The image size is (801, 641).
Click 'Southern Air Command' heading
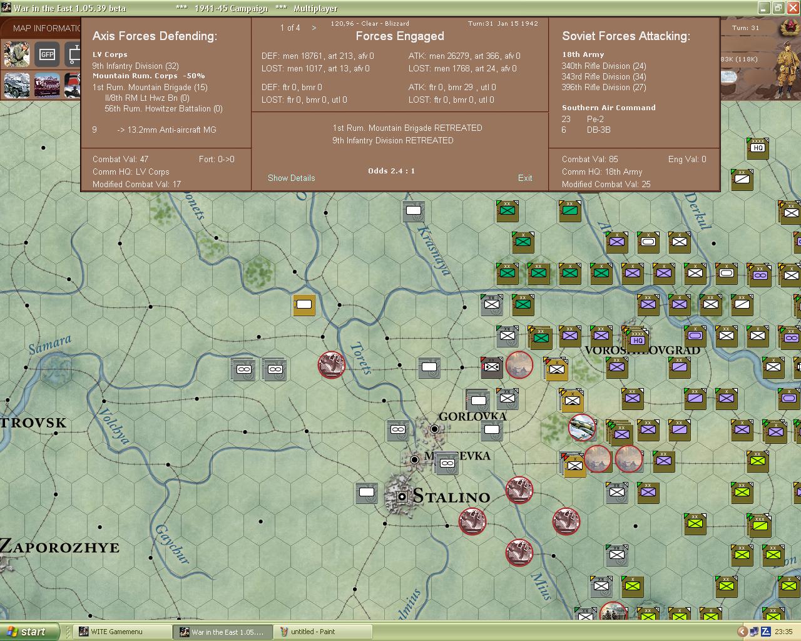coord(609,108)
